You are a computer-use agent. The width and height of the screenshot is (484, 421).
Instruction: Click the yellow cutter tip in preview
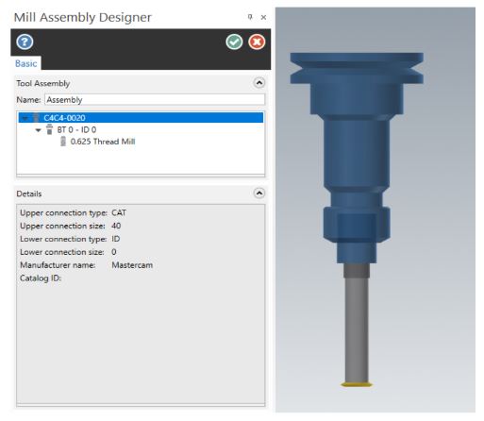(357, 384)
